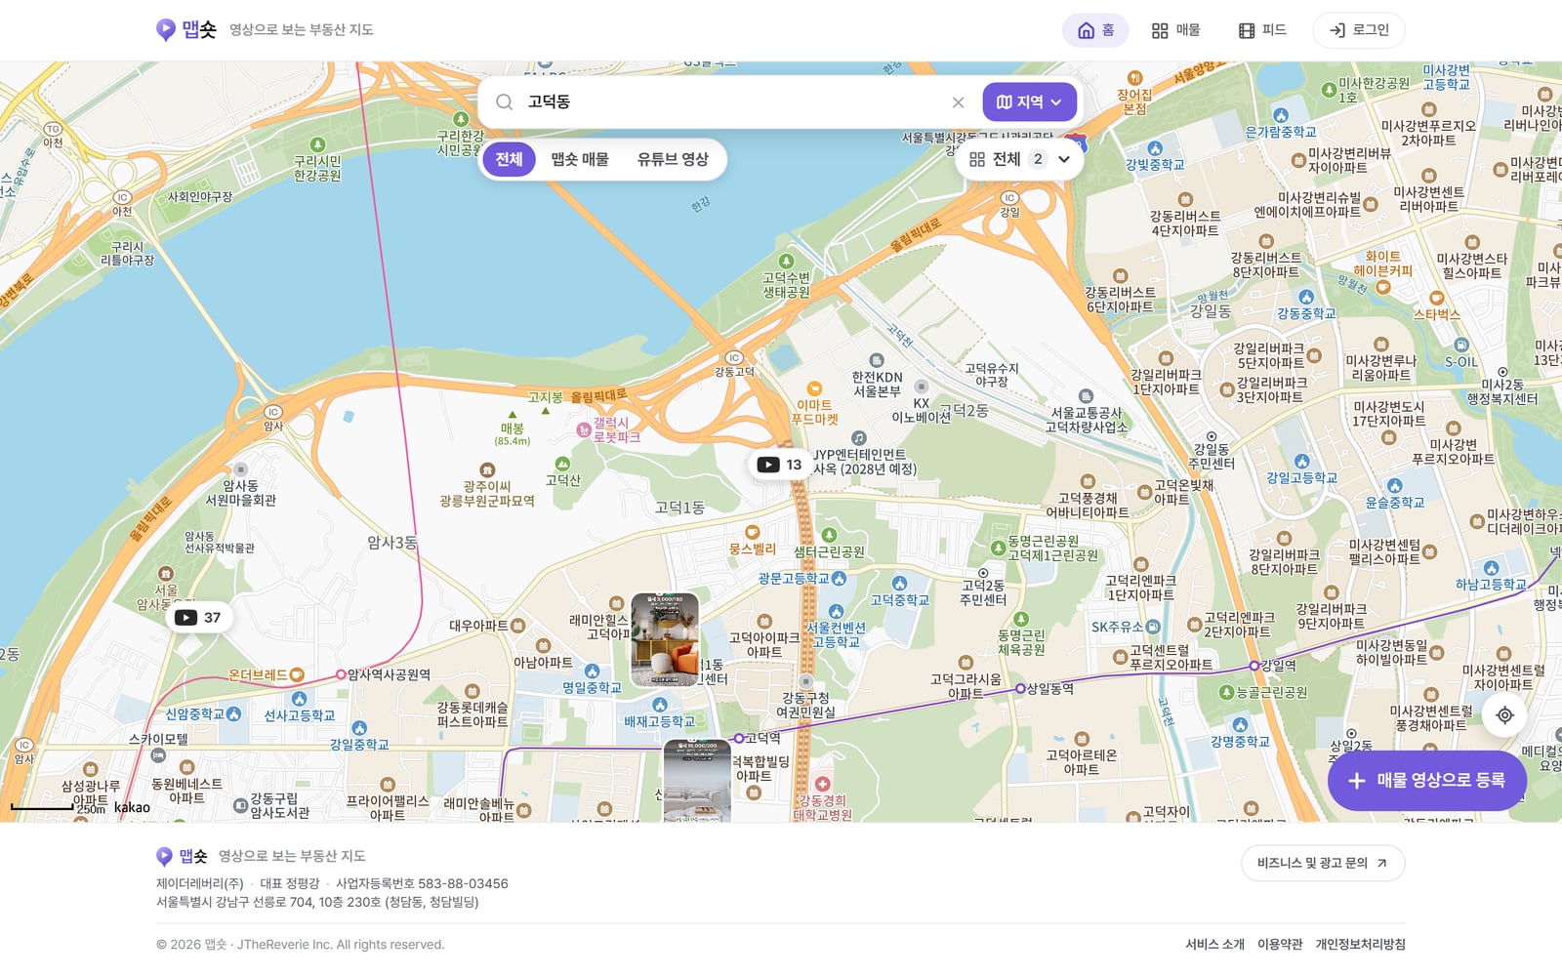The height and width of the screenshot is (976, 1562).
Task: Click the 강일고등학교 school marker icon
Action: (x=1301, y=461)
